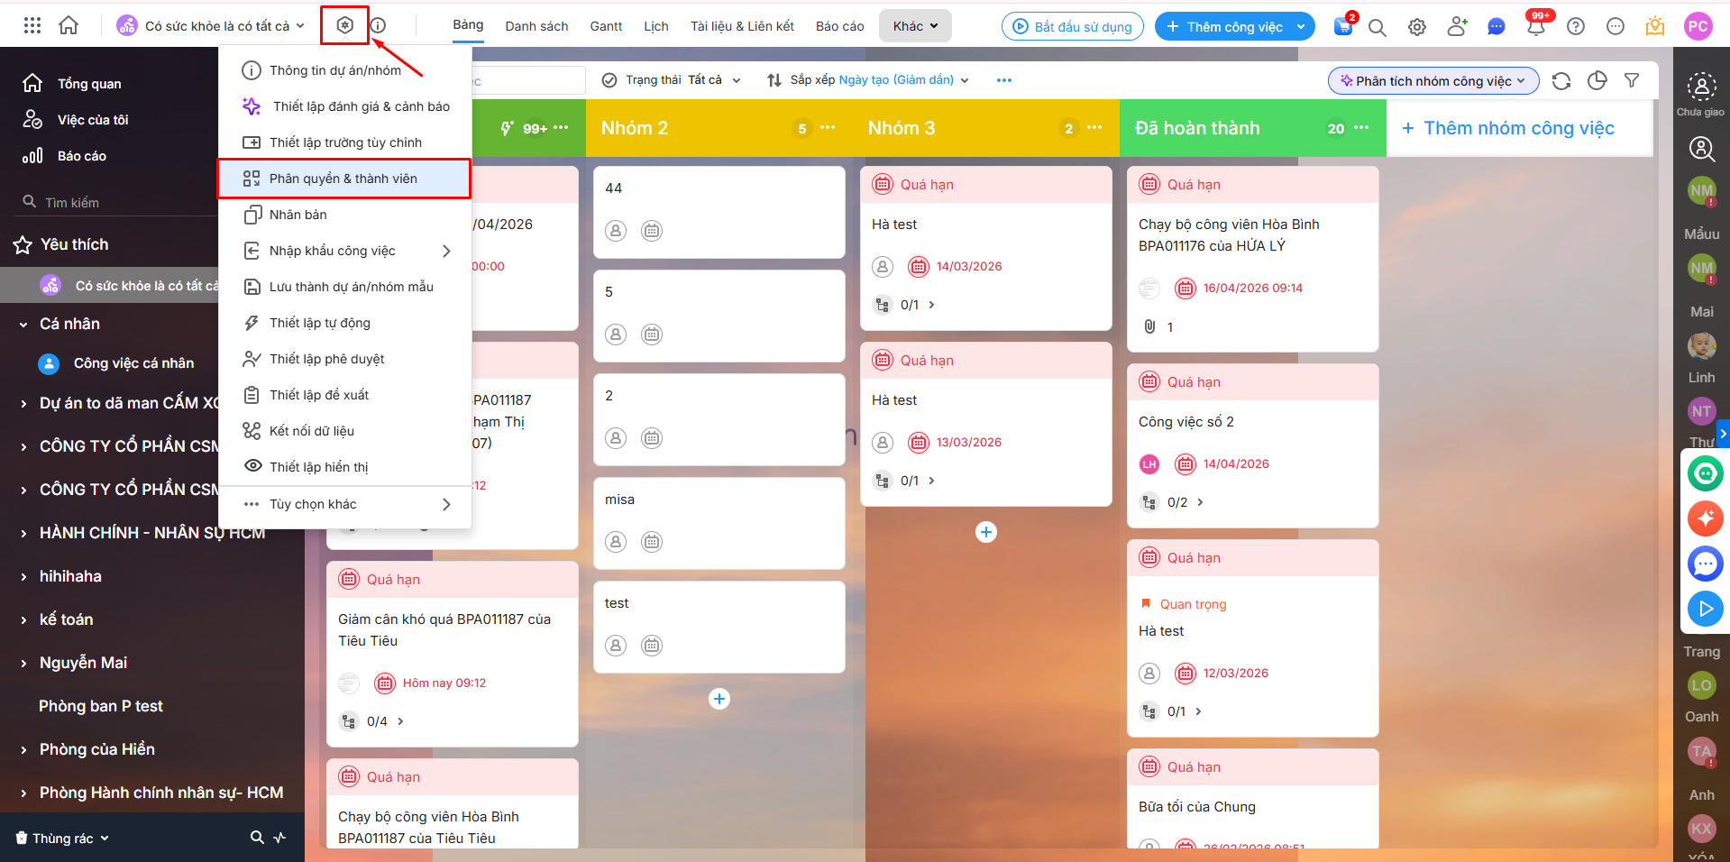Open the more options dots beside sort

1004,80
